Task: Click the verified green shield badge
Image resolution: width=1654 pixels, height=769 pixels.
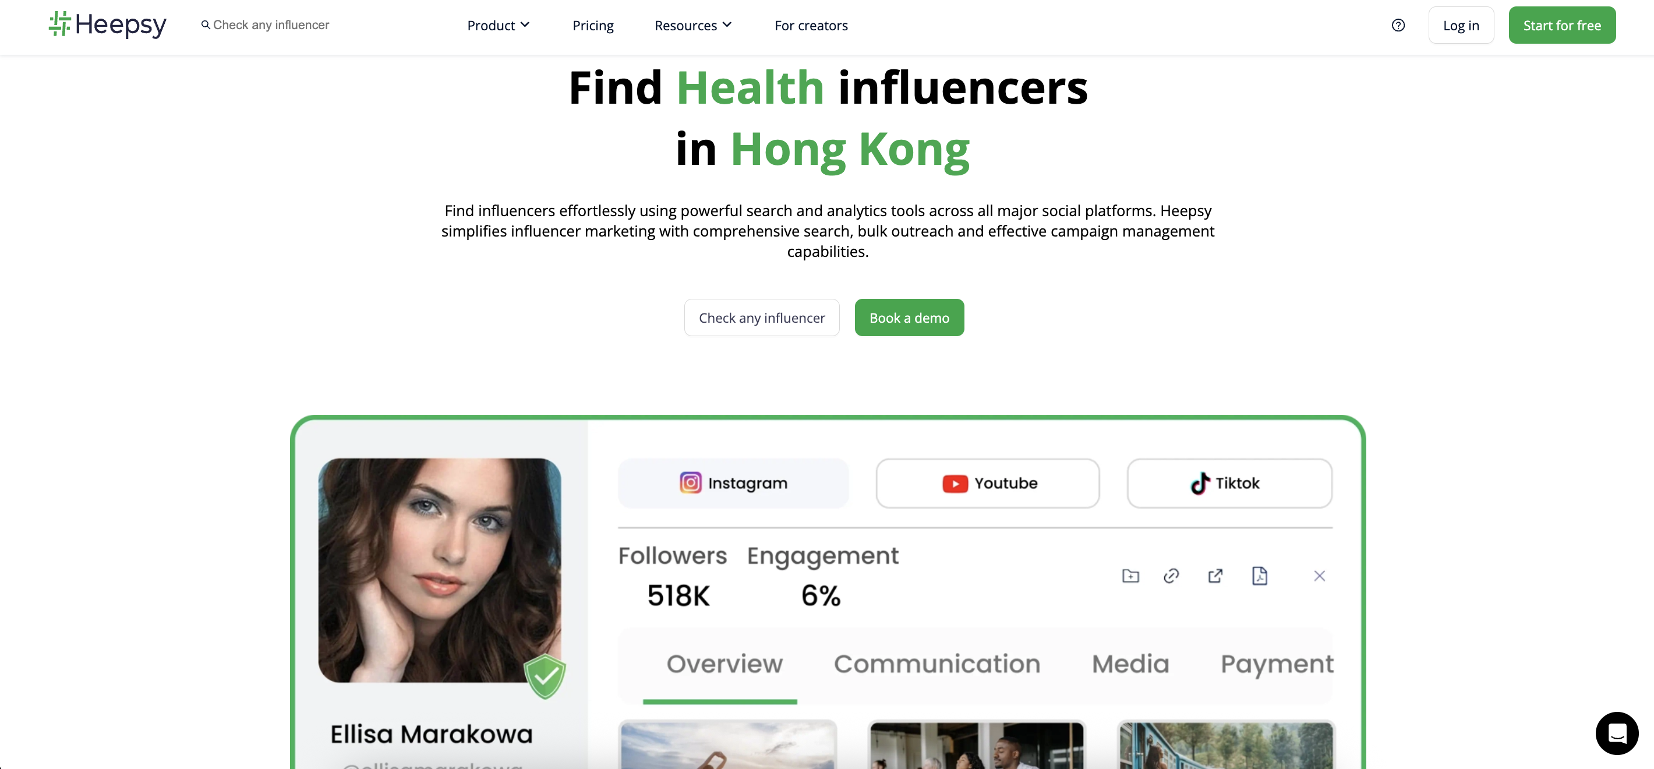Action: pyautogui.click(x=545, y=676)
